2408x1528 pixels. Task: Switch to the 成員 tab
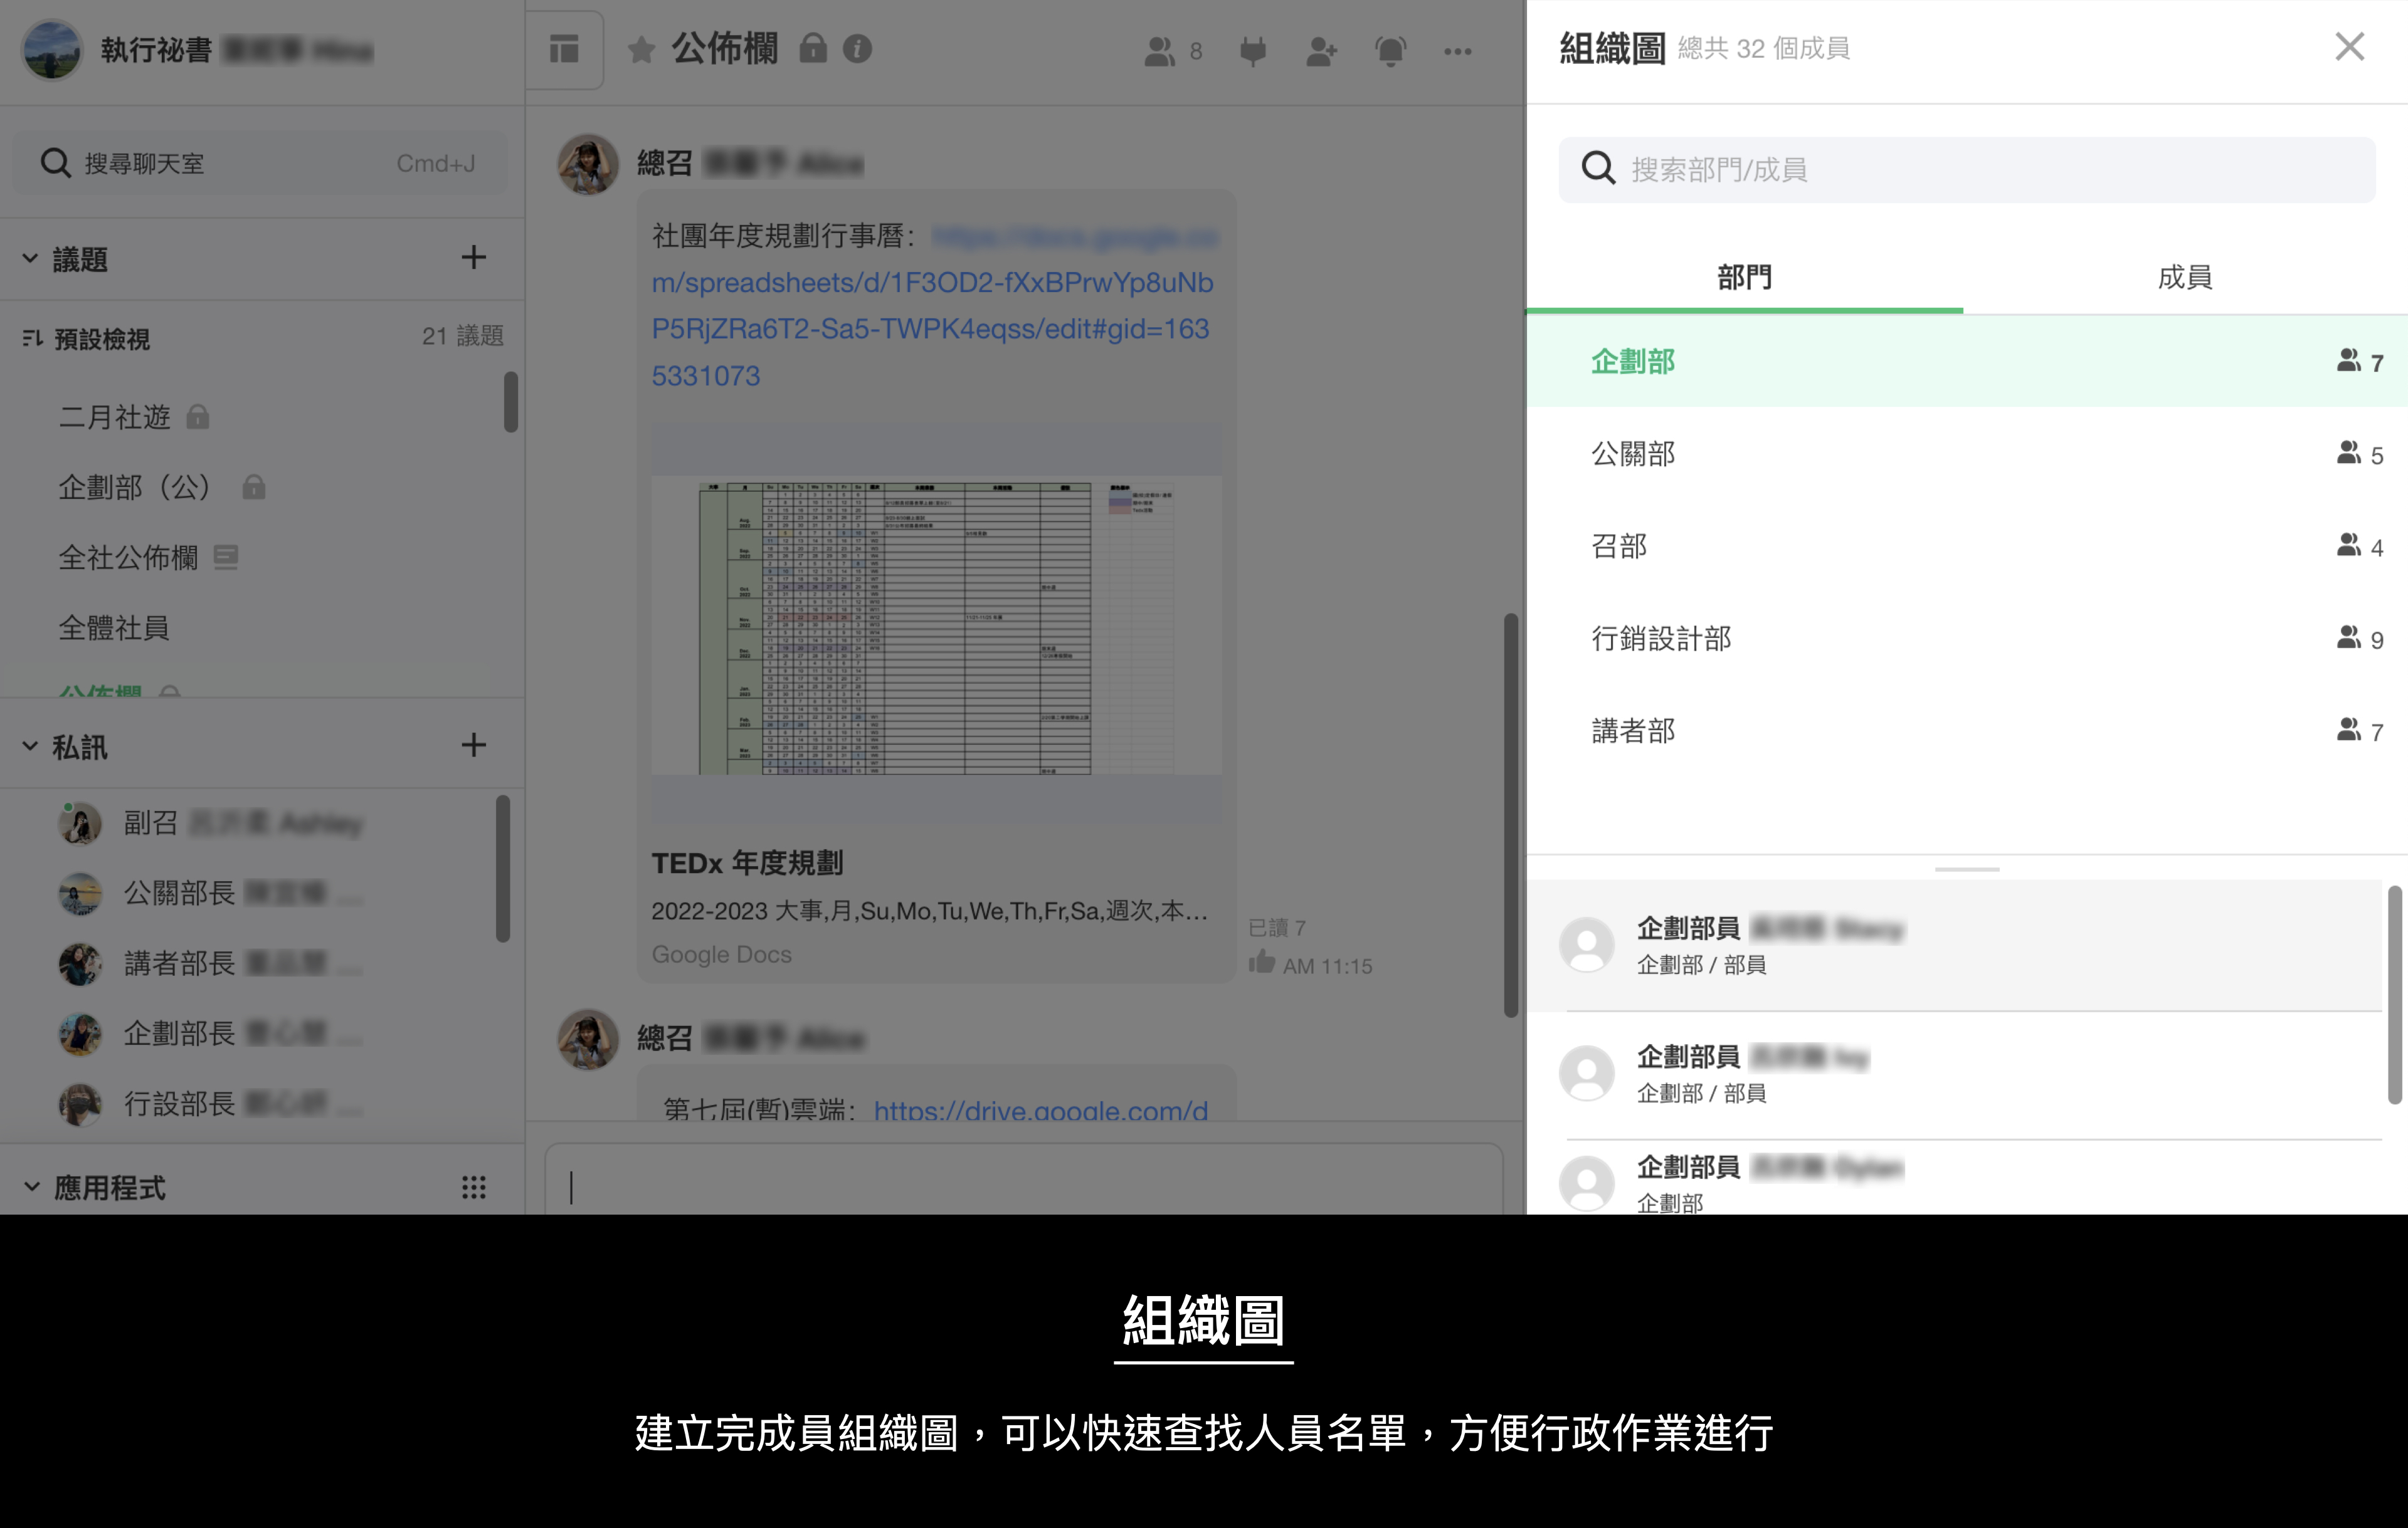coord(2184,277)
